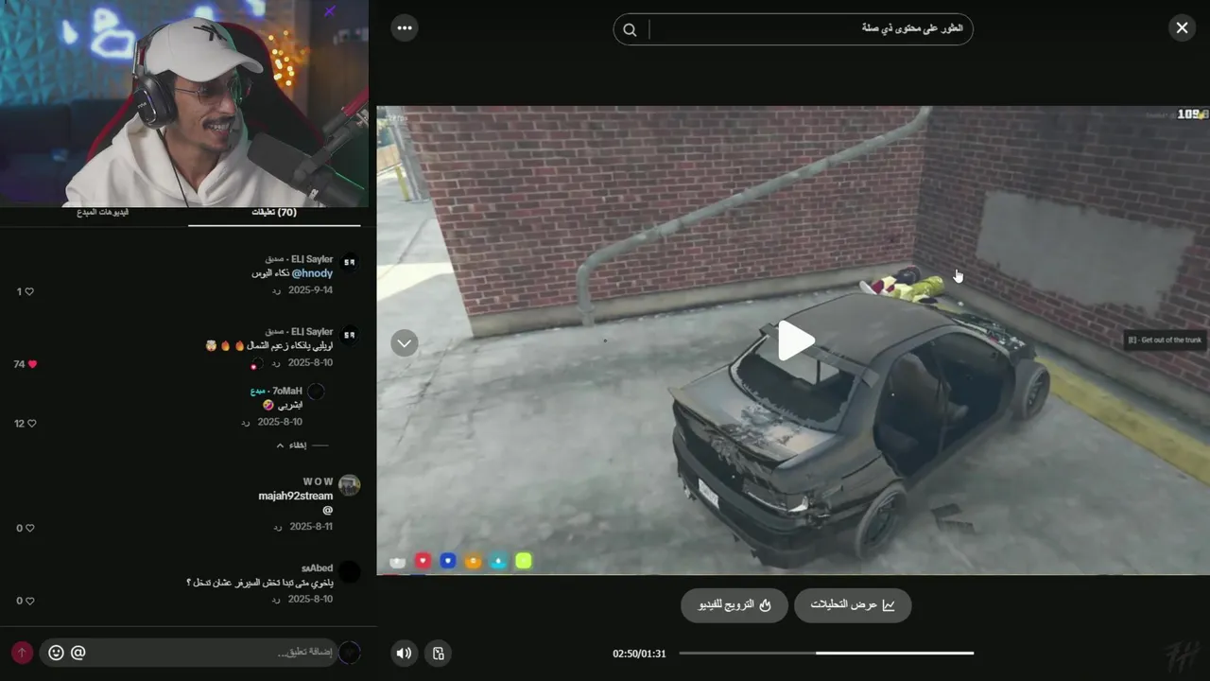Click majah92stream comment text
The width and height of the screenshot is (1210, 681).
(296, 497)
